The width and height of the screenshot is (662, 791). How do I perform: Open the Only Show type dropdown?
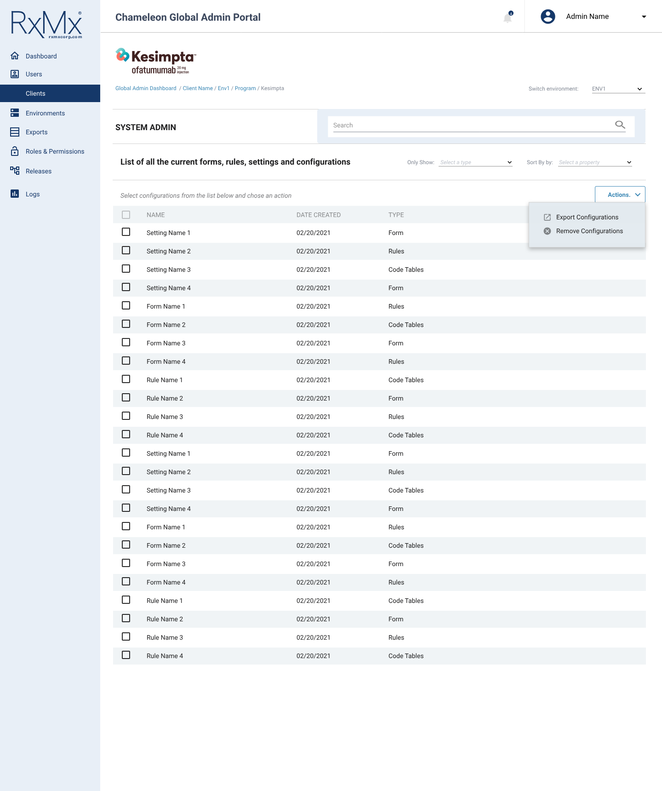pos(476,162)
